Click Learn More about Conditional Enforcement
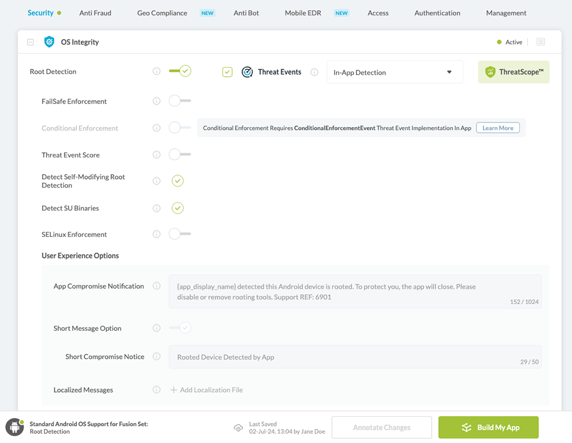The width and height of the screenshot is (572, 443). click(498, 128)
